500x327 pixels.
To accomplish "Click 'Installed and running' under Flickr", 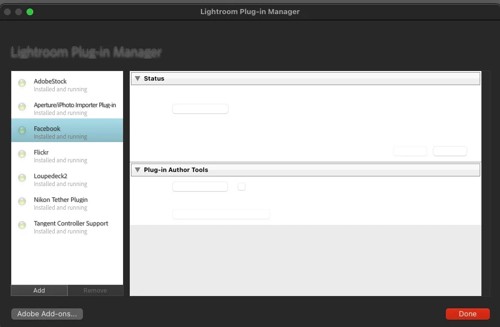I will [60, 160].
